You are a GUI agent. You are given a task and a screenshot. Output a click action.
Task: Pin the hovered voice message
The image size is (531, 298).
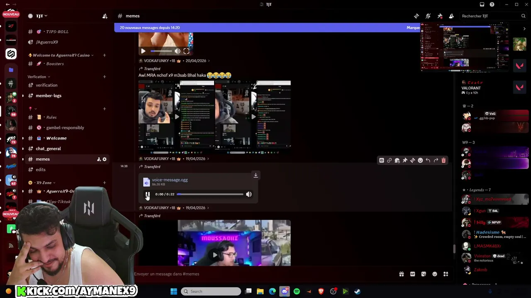[405, 161]
